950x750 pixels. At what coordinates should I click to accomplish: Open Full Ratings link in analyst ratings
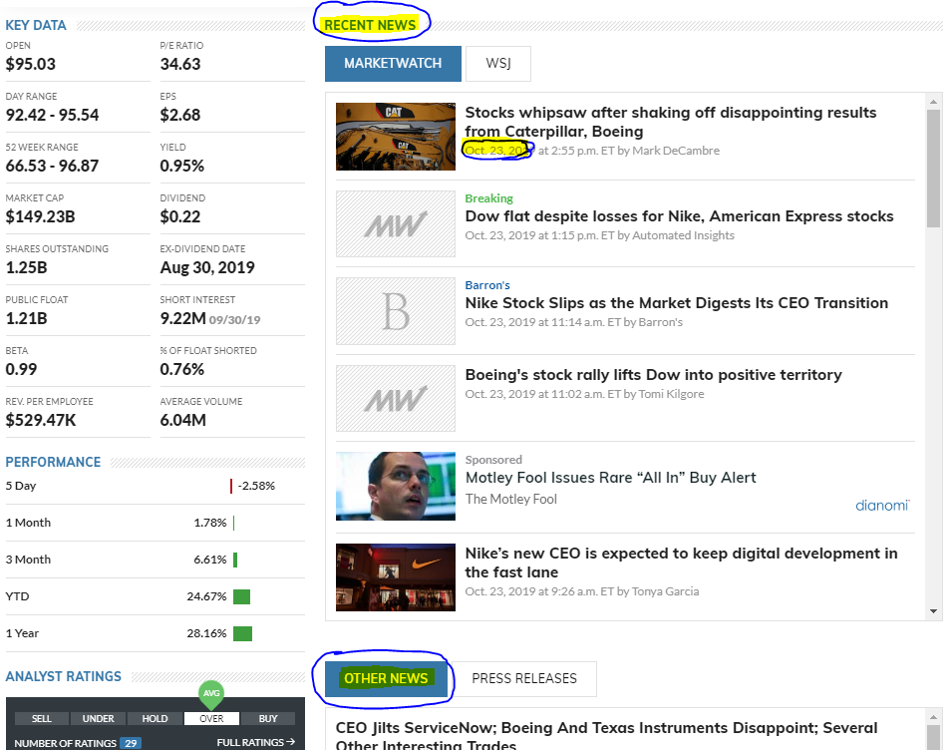255,742
